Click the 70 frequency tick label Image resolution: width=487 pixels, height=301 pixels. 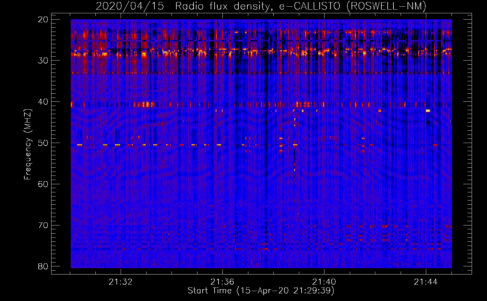[43, 225]
